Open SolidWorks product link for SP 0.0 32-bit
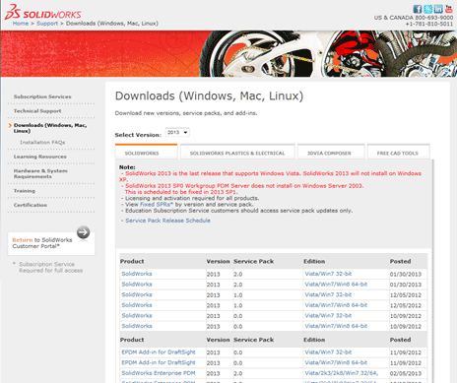 137,316
